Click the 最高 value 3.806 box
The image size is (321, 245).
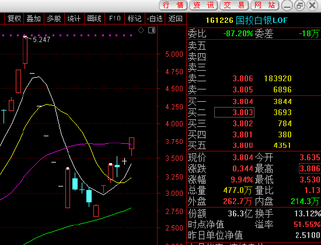(x=310, y=168)
